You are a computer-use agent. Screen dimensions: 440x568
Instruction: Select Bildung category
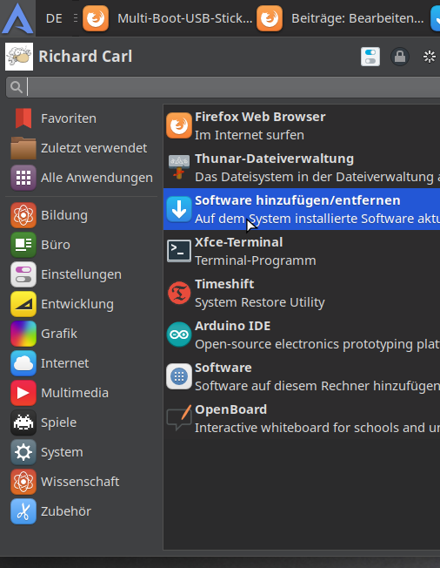(82, 215)
